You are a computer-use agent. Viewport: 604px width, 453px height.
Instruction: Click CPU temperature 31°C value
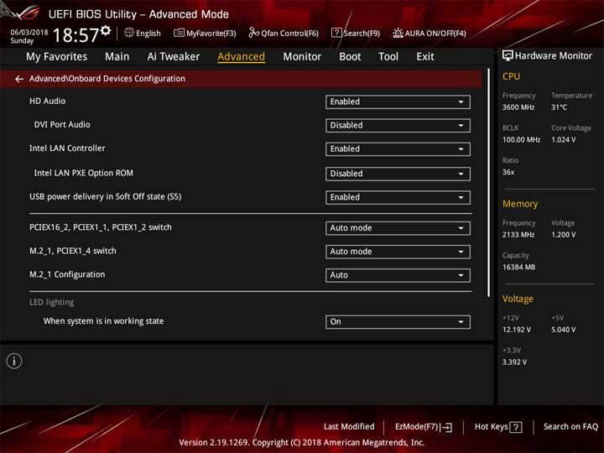coord(559,107)
